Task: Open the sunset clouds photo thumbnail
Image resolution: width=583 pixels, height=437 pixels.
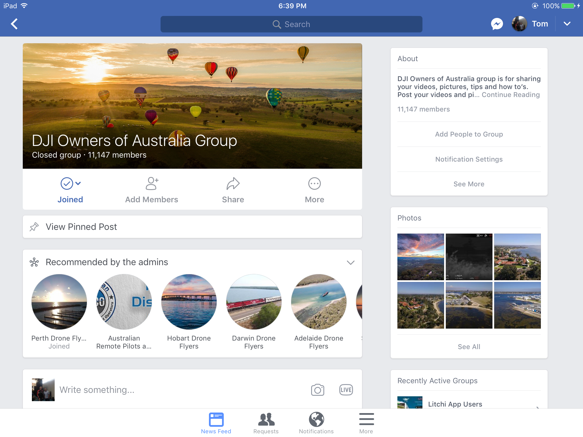Action: (420, 257)
